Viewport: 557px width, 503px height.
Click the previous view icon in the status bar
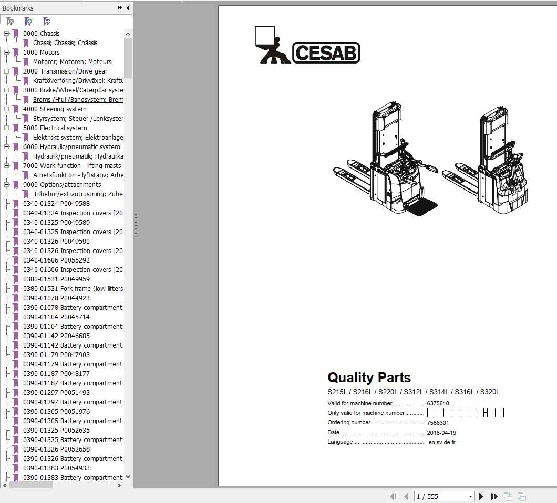coord(508,496)
